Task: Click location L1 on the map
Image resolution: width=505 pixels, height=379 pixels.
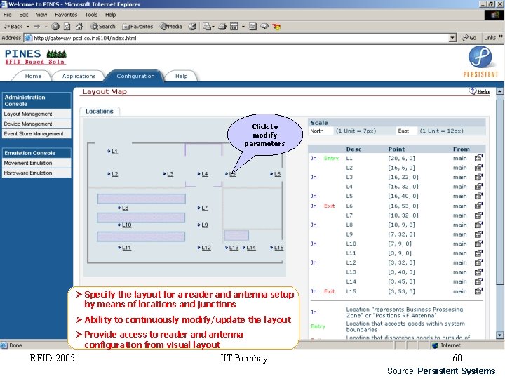Action: (x=114, y=152)
